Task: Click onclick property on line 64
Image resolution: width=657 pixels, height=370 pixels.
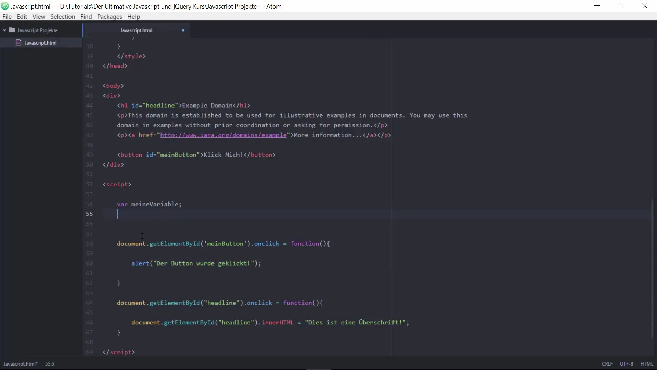Action: 259,303
